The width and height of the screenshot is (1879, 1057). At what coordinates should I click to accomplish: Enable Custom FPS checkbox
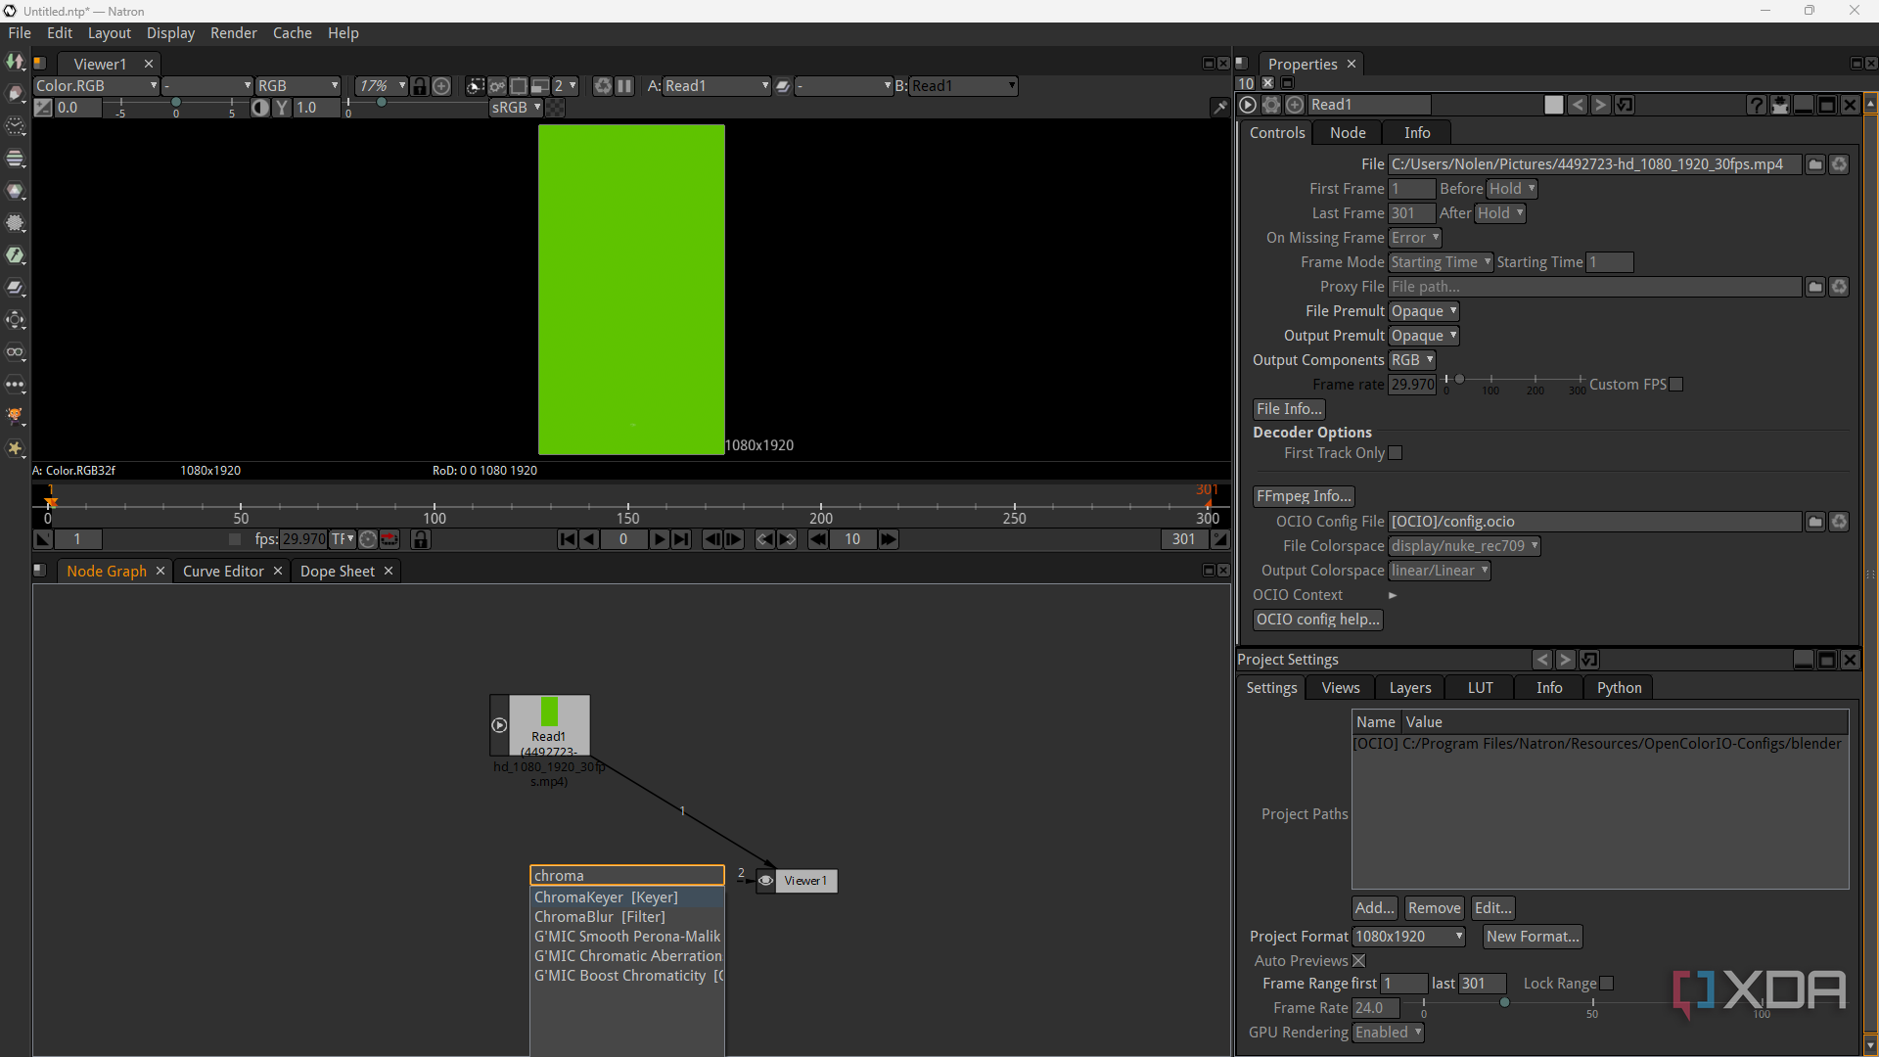pos(1676,385)
